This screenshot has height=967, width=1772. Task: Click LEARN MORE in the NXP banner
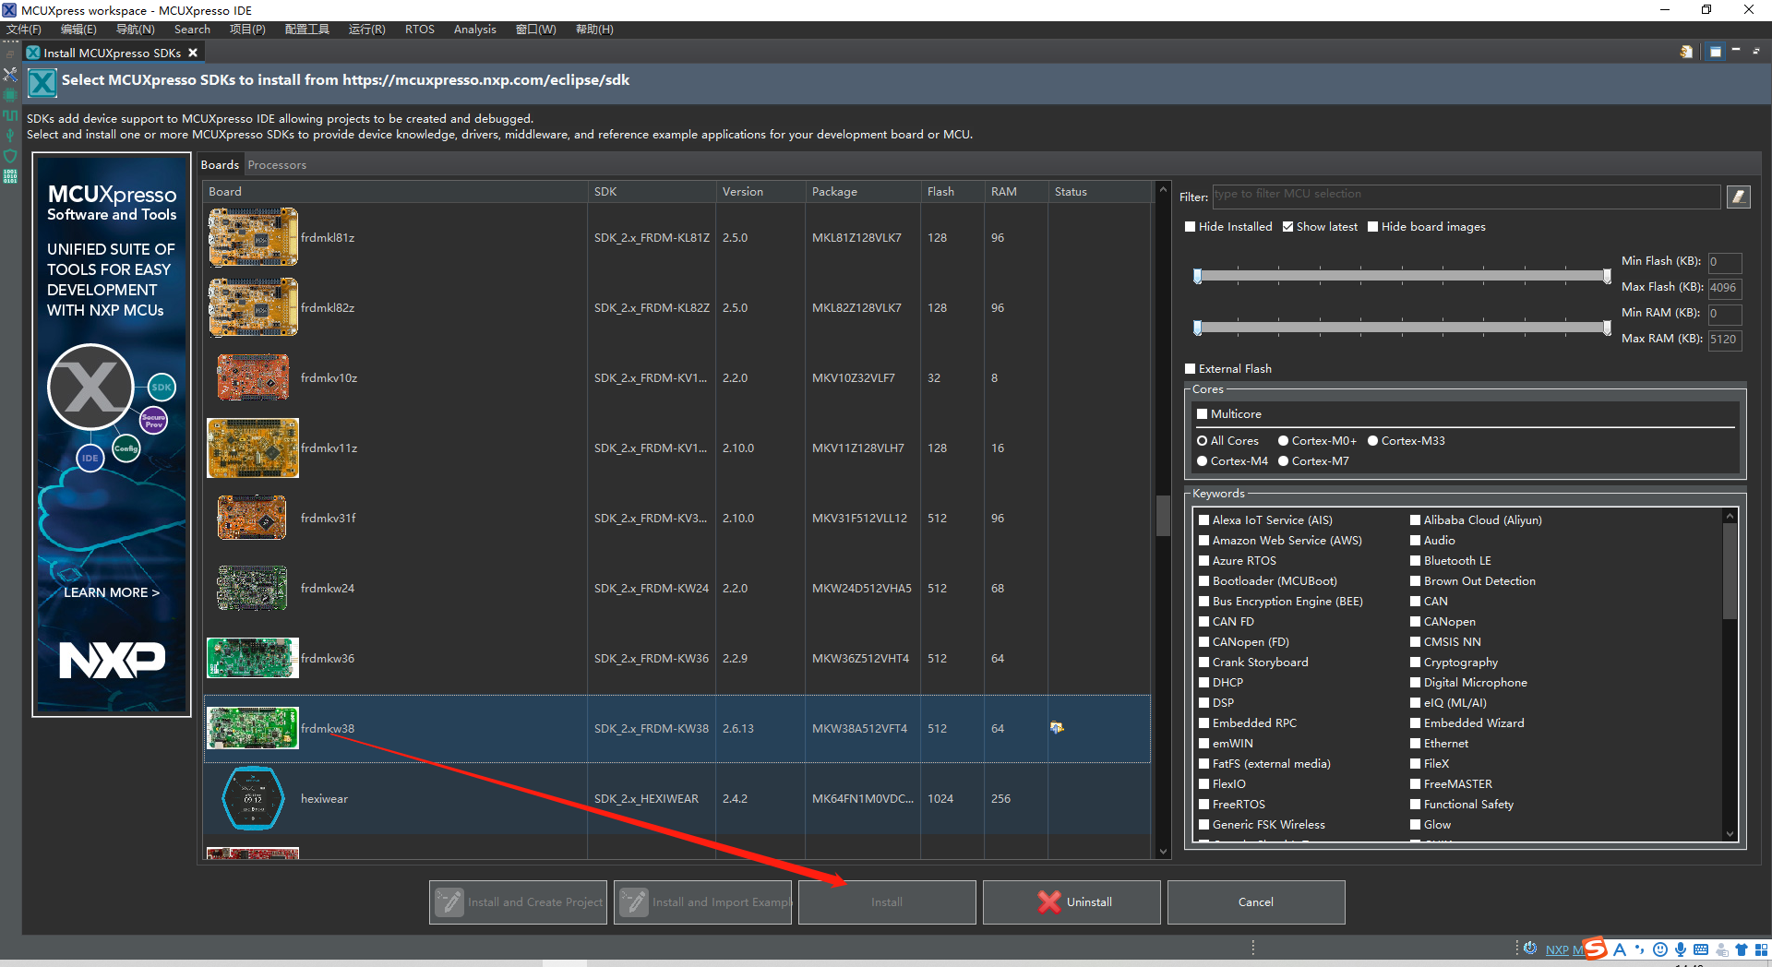tap(112, 592)
